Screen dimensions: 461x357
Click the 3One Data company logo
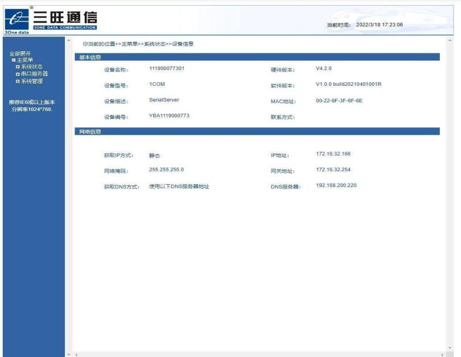coord(50,21)
